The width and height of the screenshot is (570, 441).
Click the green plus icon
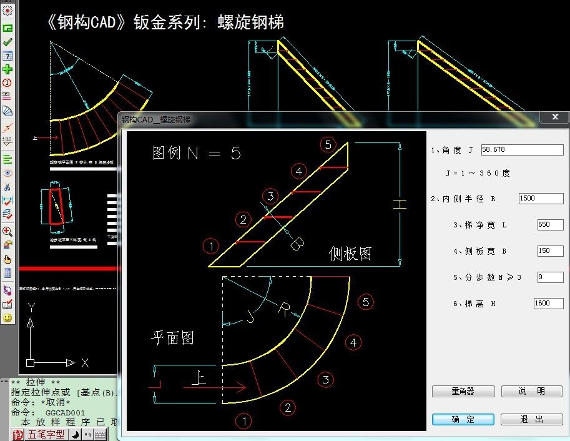(7, 69)
